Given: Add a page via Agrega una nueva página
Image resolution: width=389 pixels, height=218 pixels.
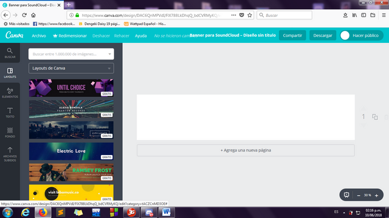Looking at the screenshot, I should (246, 150).
